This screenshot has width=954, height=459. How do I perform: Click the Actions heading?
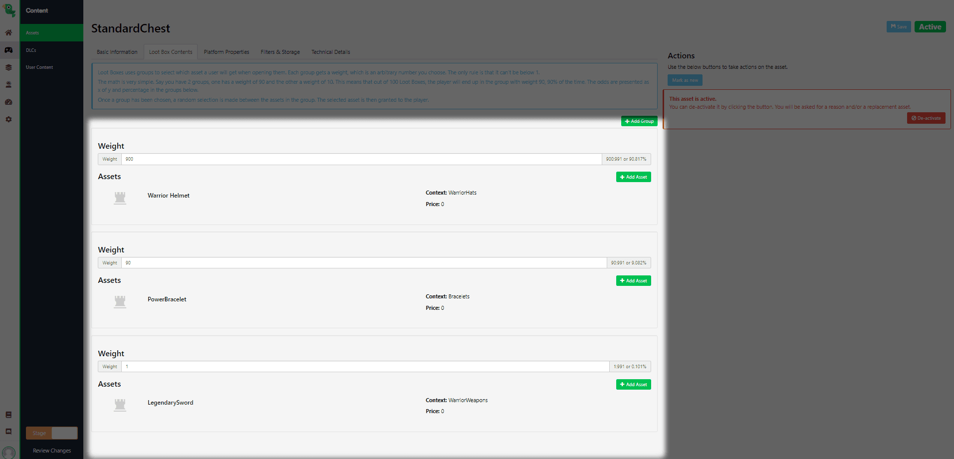(x=681, y=56)
